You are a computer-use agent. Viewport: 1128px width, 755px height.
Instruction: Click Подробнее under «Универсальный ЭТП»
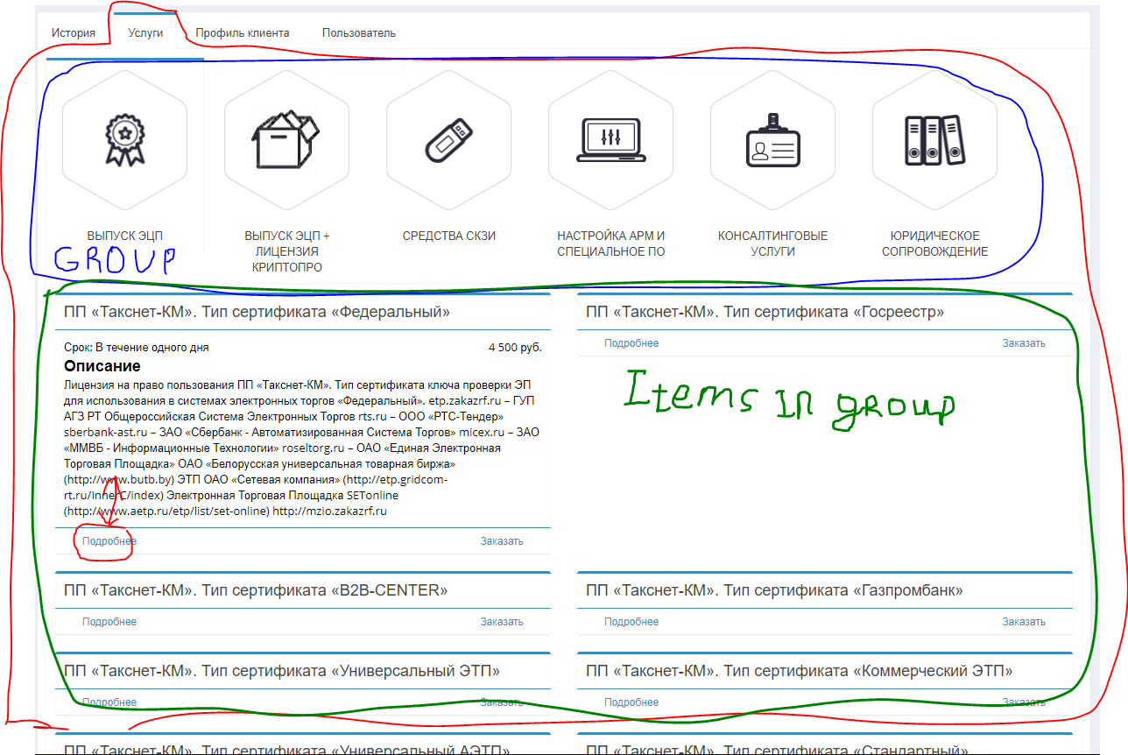tap(109, 702)
